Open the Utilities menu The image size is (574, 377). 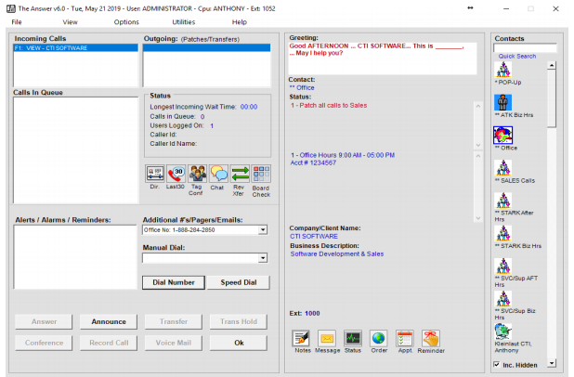183,21
